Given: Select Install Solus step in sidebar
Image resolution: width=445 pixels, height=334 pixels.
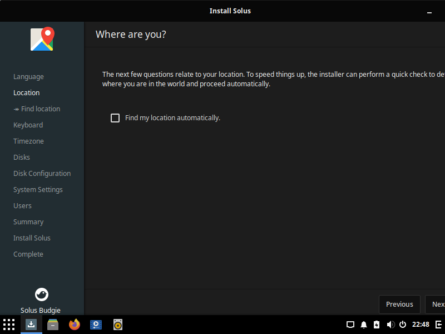Looking at the screenshot, I should pyautogui.click(x=32, y=238).
